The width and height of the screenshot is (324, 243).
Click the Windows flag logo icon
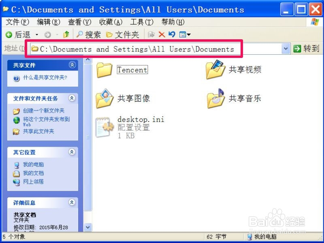315,22
